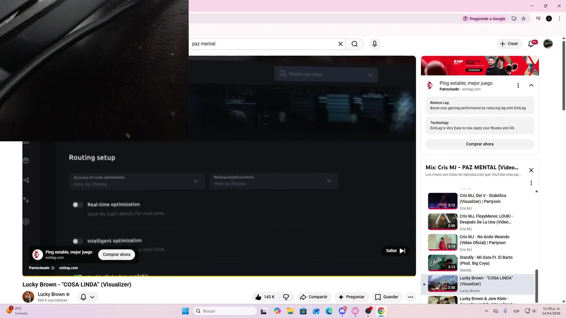The image size is (566, 318).
Task: Click the Patrocinado info icon on the video
Action: pyautogui.click(x=53, y=268)
